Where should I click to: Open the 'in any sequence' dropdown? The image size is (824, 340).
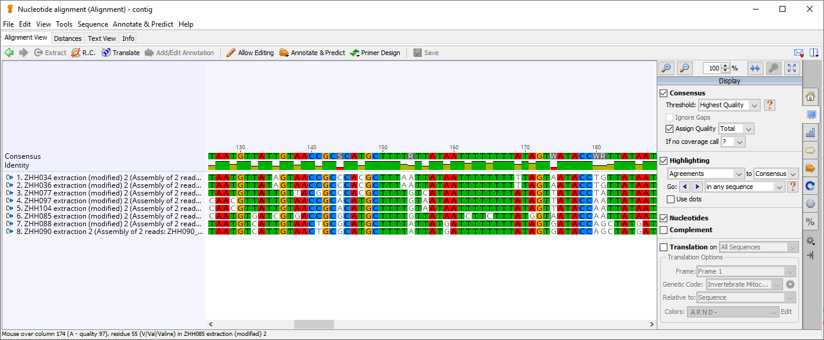tap(745, 187)
